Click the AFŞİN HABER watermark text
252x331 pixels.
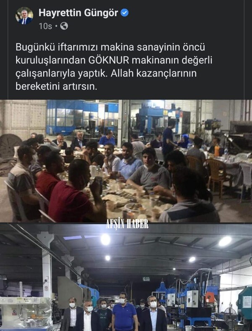[x=127, y=224]
